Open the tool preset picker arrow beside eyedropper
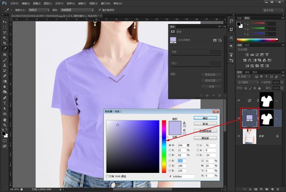This screenshot has width=286, height=192. click(x=11, y=10)
